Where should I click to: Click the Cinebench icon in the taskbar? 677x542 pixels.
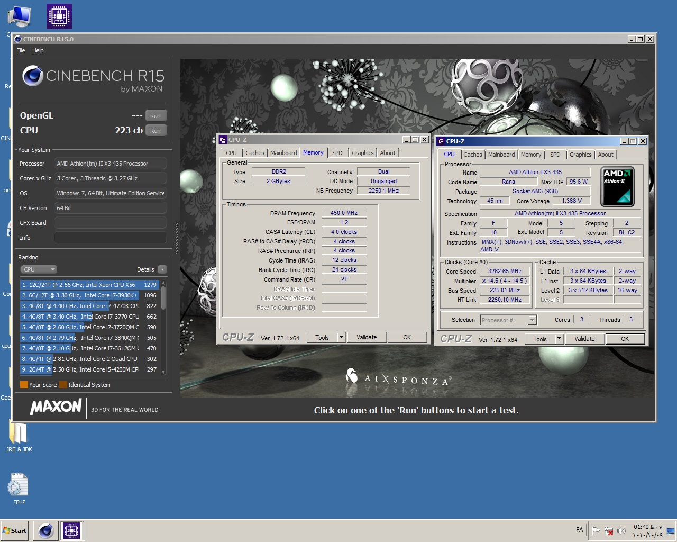(46, 530)
